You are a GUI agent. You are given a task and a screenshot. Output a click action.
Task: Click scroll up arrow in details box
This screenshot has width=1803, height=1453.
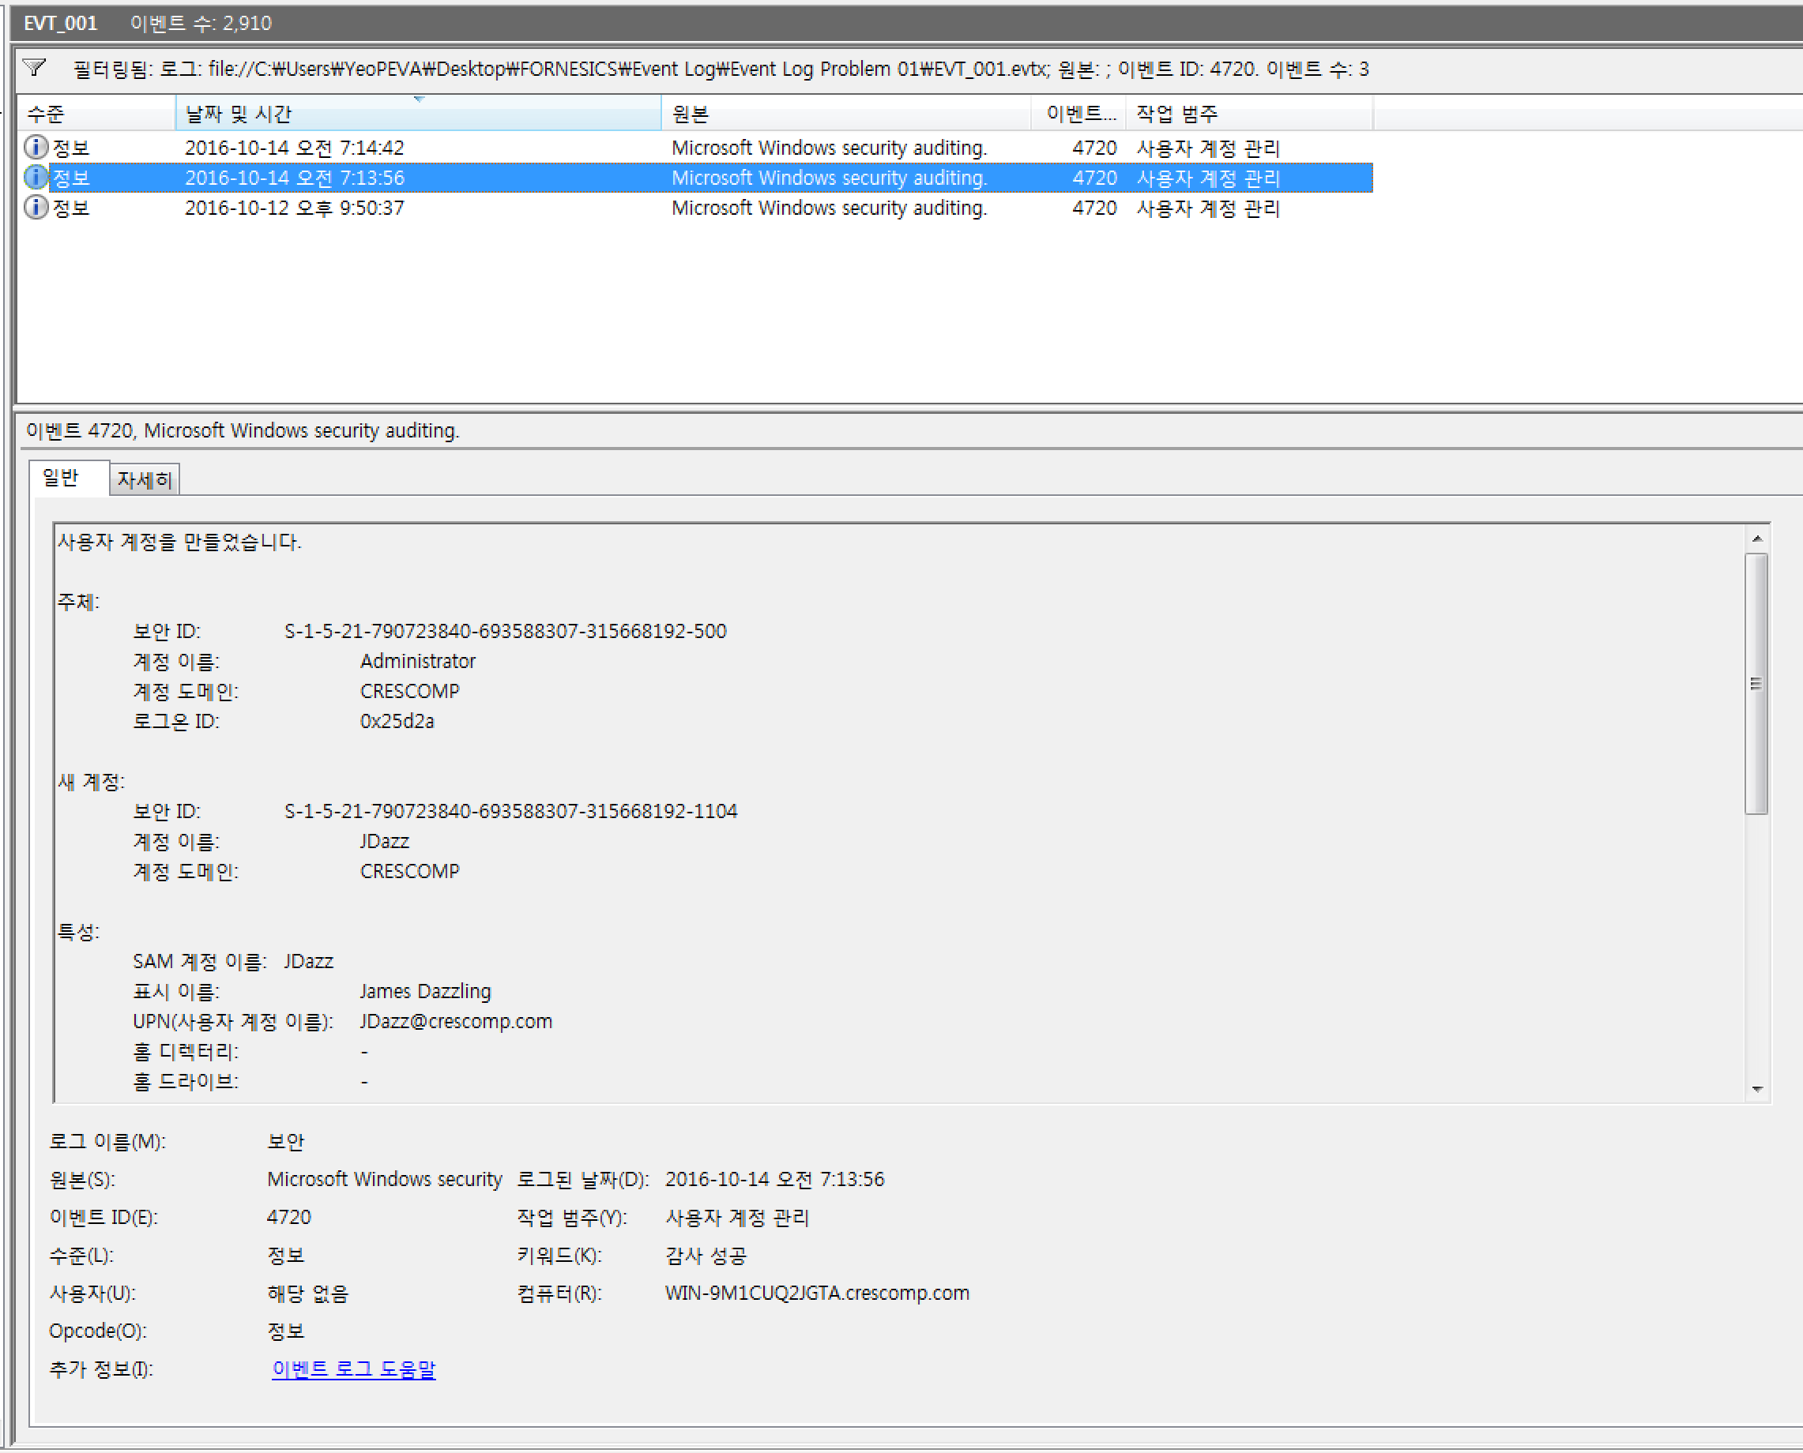(x=1757, y=539)
